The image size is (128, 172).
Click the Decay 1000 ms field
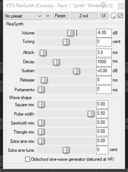pyautogui.click(x=104, y=62)
